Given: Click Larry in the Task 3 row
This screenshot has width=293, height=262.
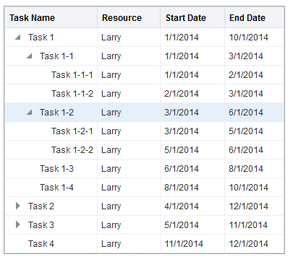Looking at the screenshot, I should (x=111, y=225).
